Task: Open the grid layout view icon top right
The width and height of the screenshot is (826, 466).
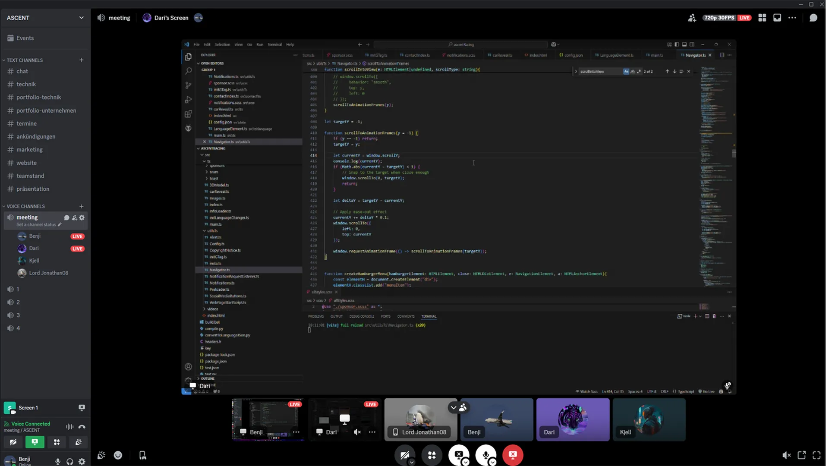Action: tap(762, 18)
